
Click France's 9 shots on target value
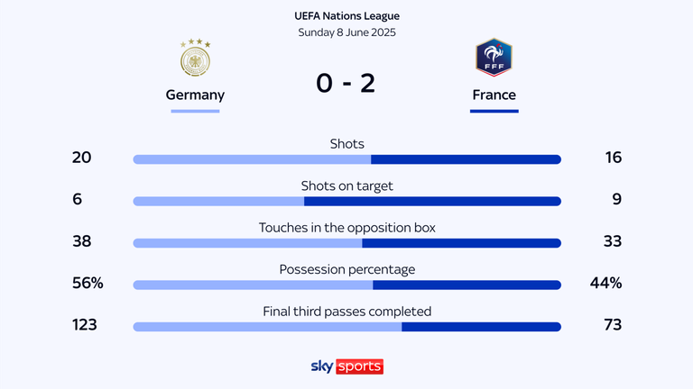click(x=617, y=199)
